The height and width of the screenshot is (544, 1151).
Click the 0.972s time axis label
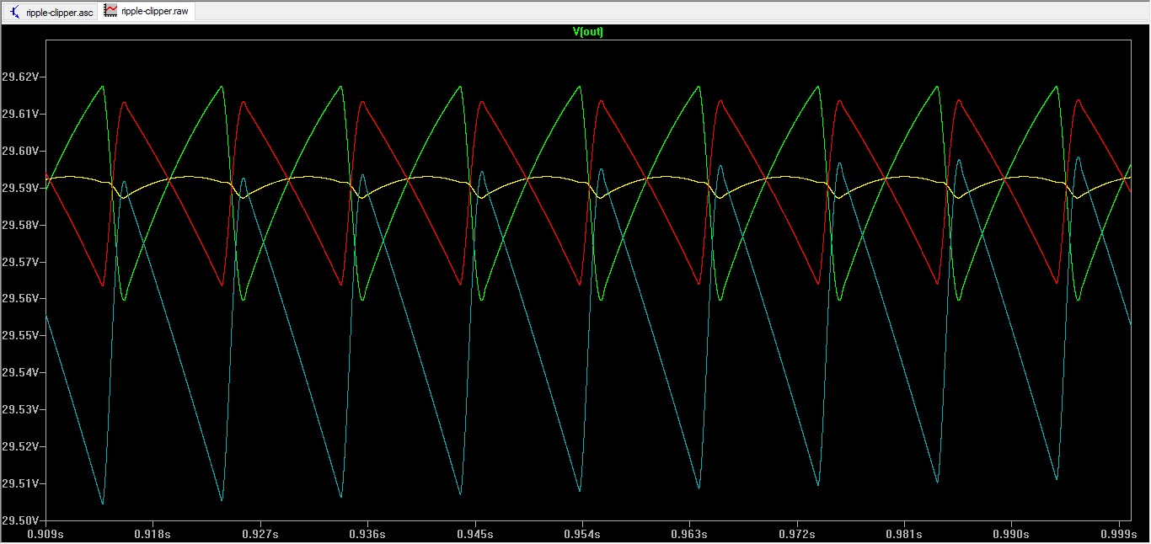coord(797,535)
